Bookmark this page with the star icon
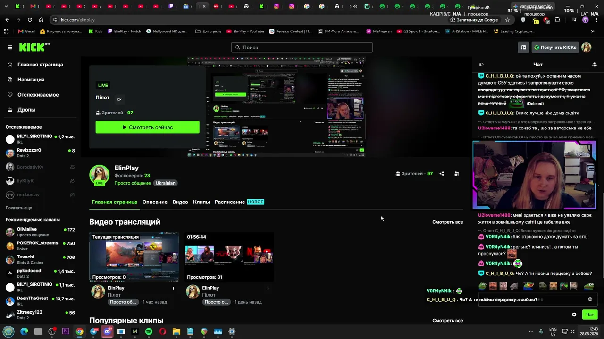604x339 pixels. click(x=507, y=20)
